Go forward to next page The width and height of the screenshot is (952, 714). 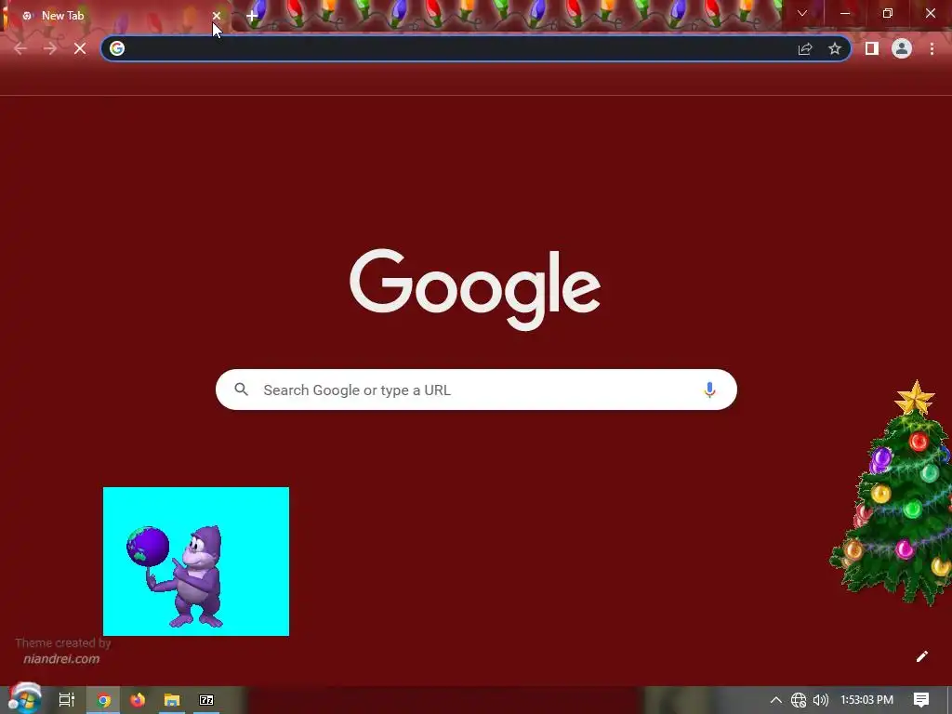pos(50,48)
